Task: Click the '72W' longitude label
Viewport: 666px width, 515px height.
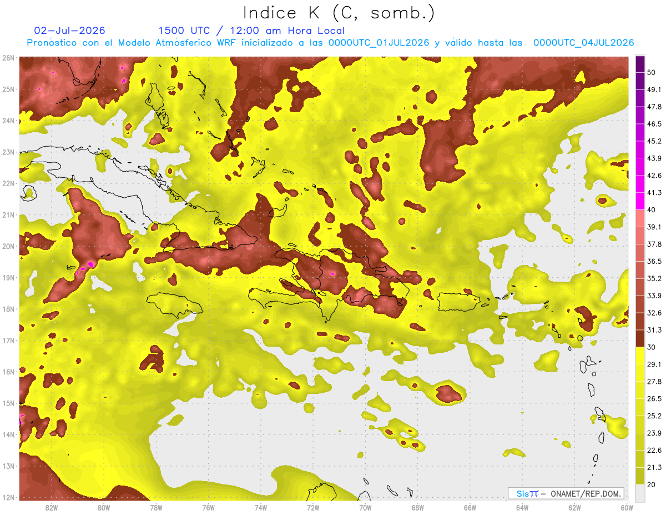Action: point(313,507)
